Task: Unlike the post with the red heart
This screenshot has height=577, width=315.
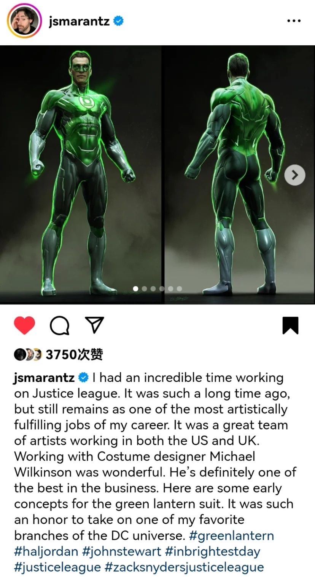Action: tap(24, 325)
